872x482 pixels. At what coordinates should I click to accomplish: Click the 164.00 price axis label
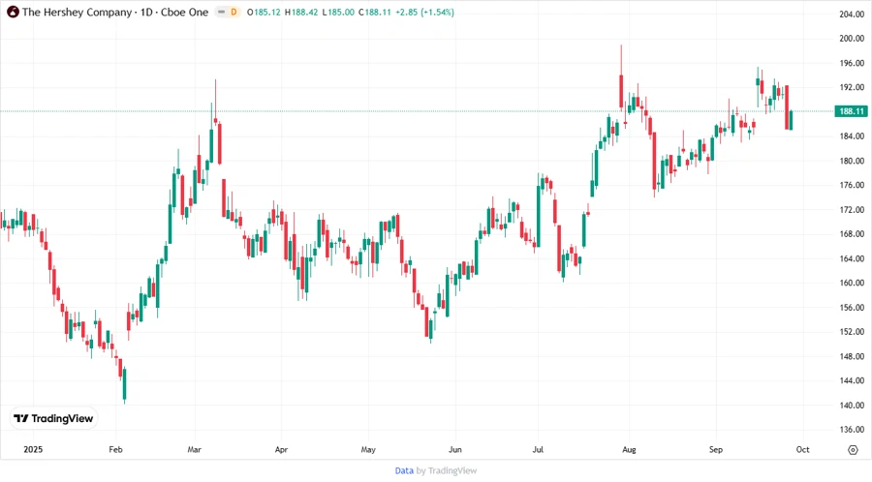[x=852, y=258]
